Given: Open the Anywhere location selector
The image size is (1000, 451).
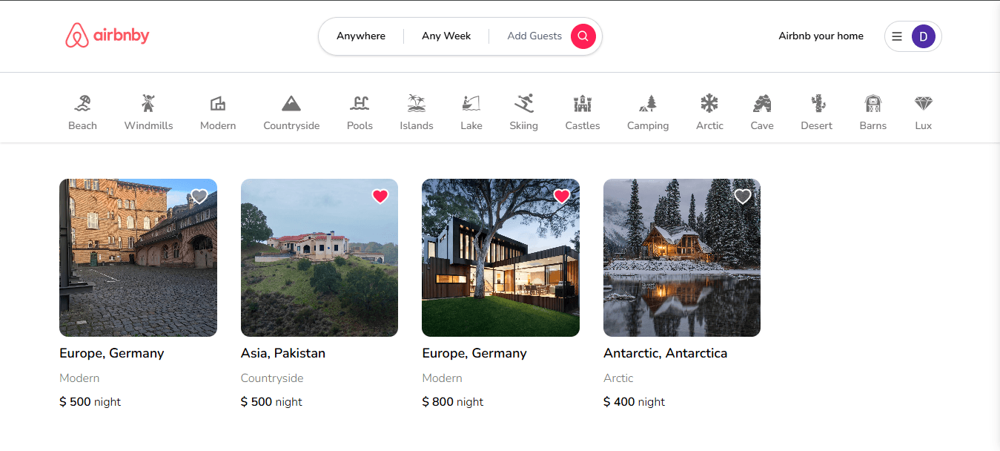Looking at the screenshot, I should (361, 36).
